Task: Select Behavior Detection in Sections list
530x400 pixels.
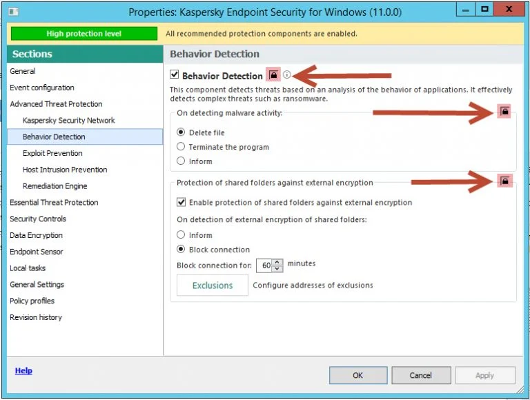Action: tap(84, 137)
